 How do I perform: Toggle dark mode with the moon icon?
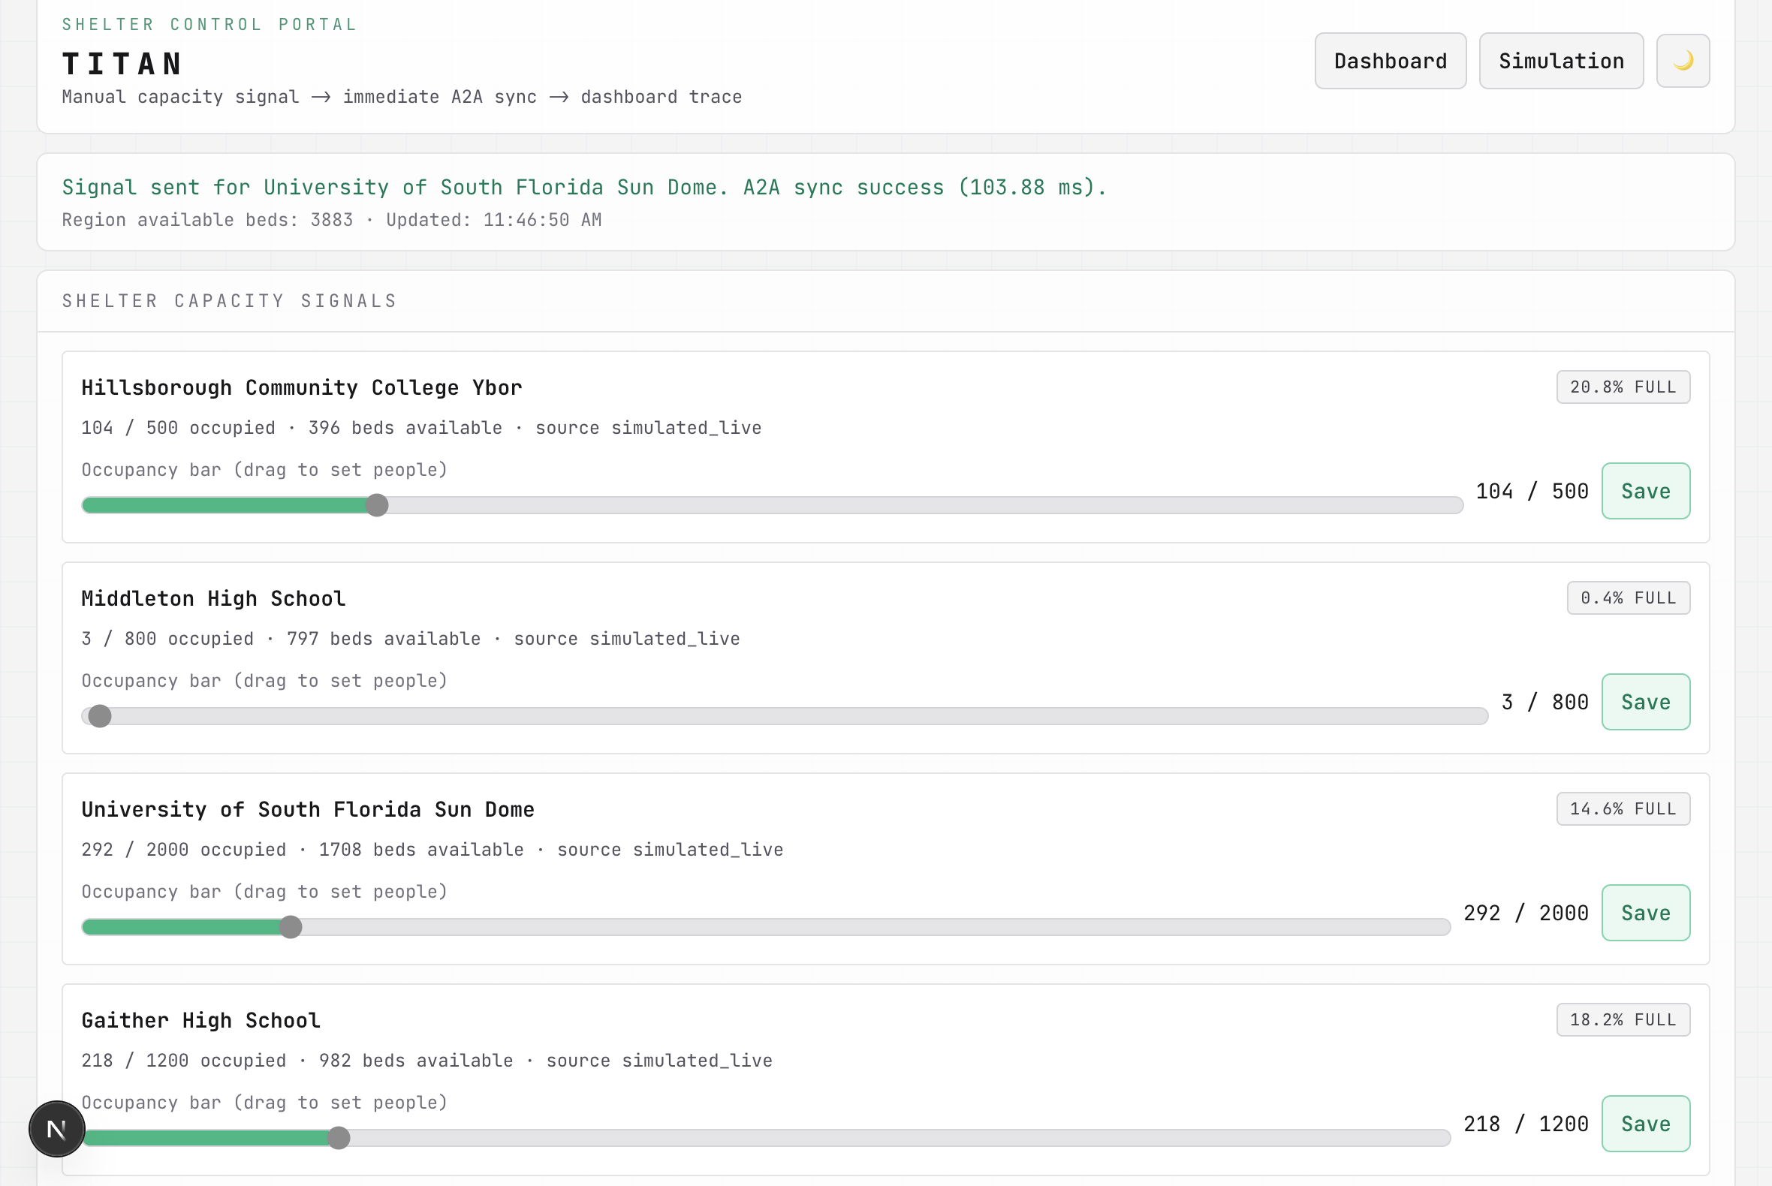(x=1682, y=61)
